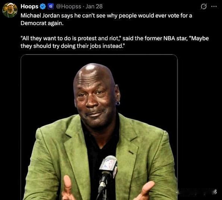Click the square affiliate badge beside the checkmark
Screen dimensions: 222x200
[51, 6]
